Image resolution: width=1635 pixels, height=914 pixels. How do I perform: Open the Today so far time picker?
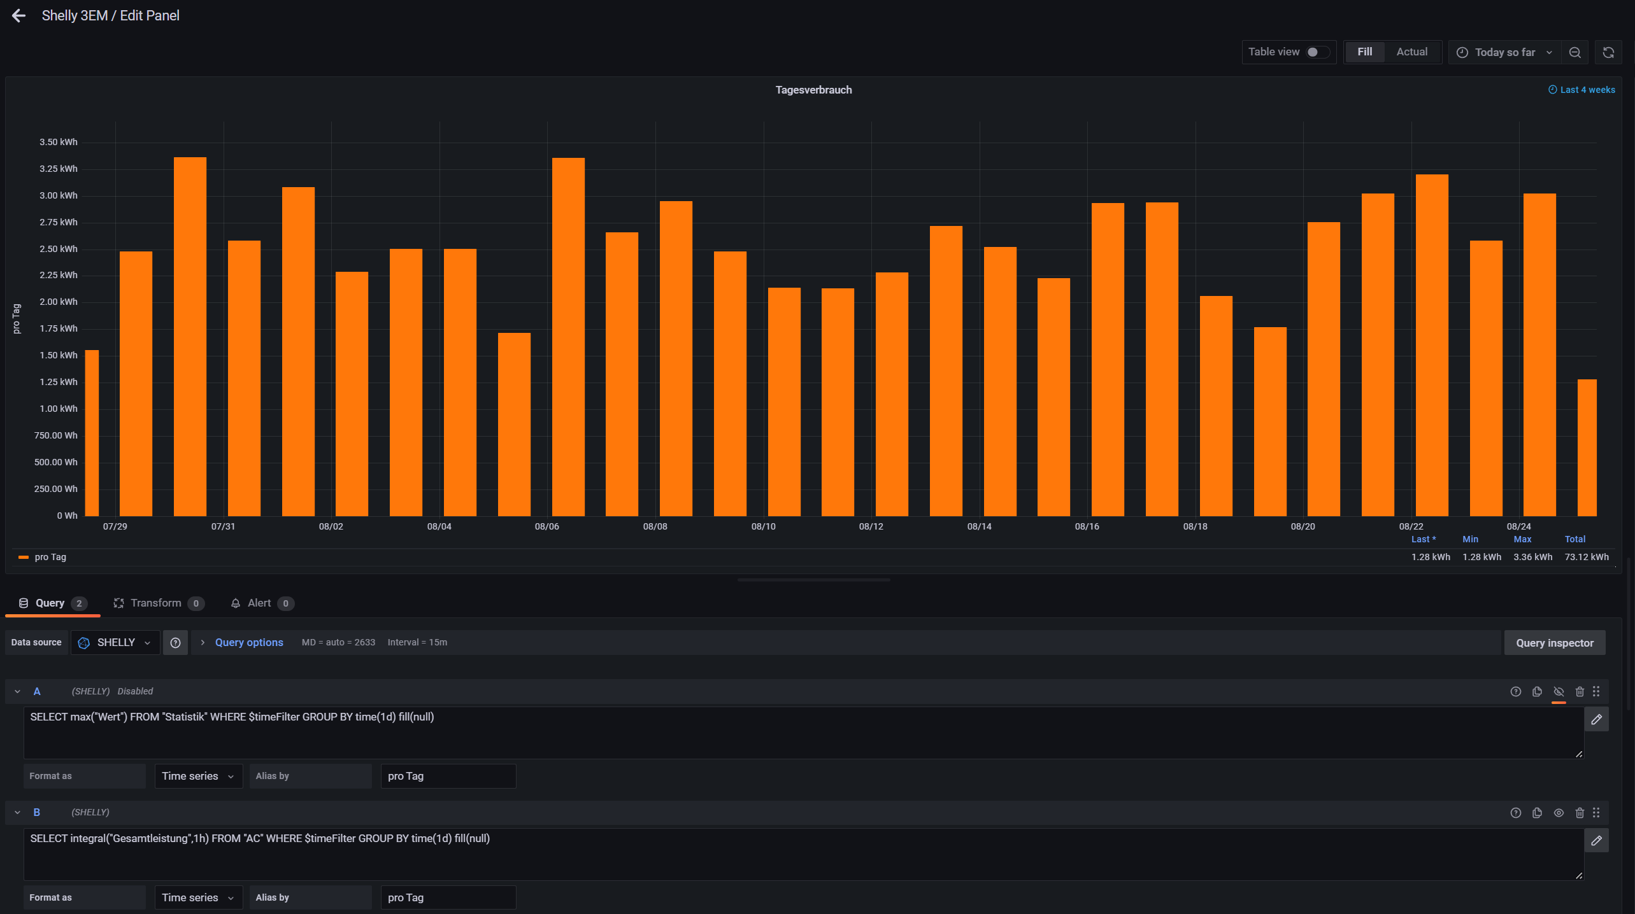coord(1504,52)
